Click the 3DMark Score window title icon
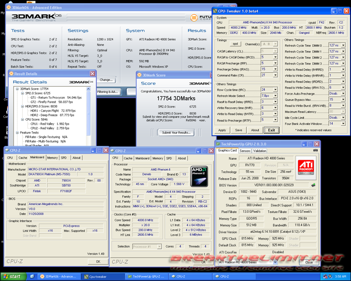The width and height of the screenshot is (351, 281). click(139, 75)
